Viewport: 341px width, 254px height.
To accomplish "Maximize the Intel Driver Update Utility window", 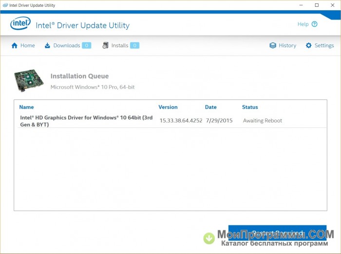I will pyautogui.click(x=317, y=5).
